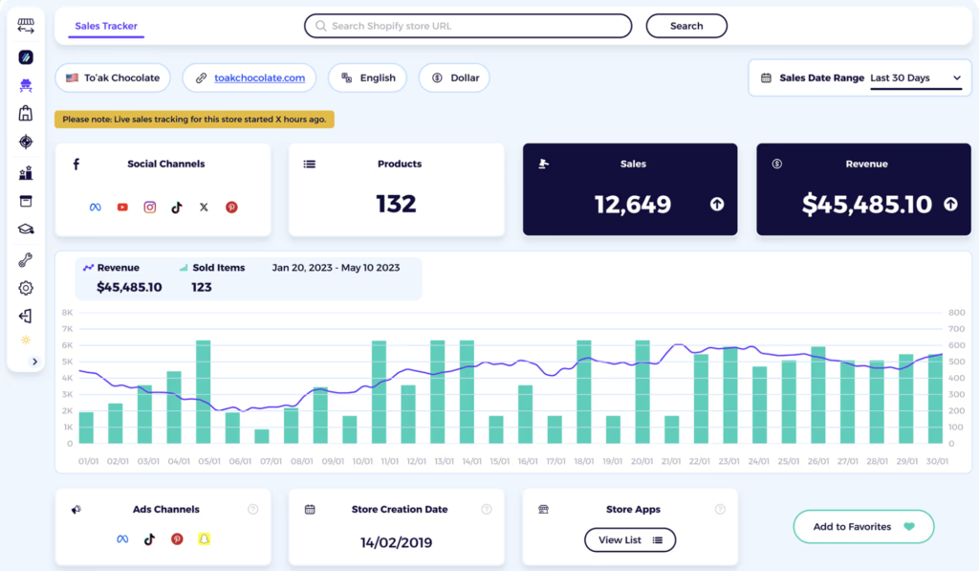Click the Instagram icon in Social Channels
The width and height of the screenshot is (979, 571).
(150, 207)
